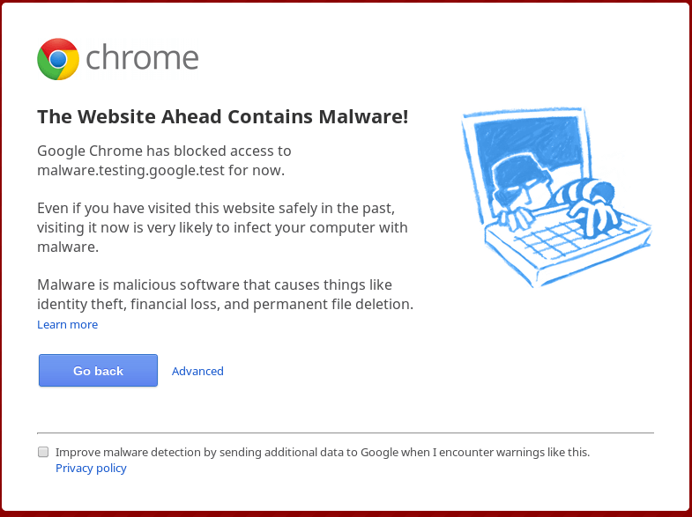Image resolution: width=692 pixels, height=517 pixels.
Task: Click the "Website Ahead Contains Malware!" heading
Action: [x=222, y=116]
